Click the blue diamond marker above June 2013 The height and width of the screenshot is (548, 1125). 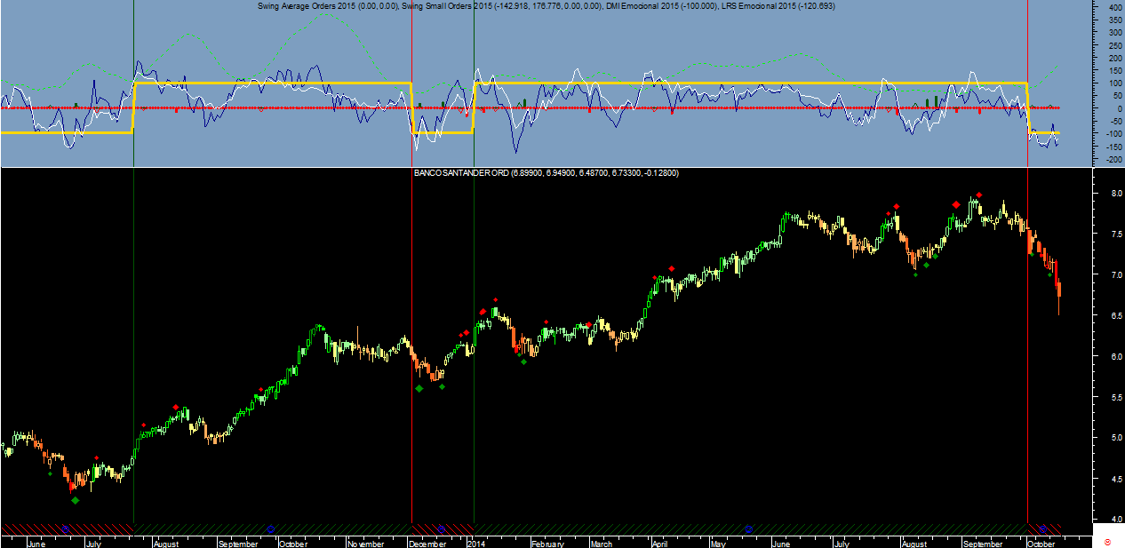click(x=64, y=528)
